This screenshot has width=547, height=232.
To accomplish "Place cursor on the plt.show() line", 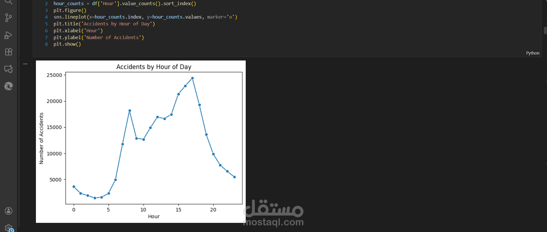I will pyautogui.click(x=67, y=44).
